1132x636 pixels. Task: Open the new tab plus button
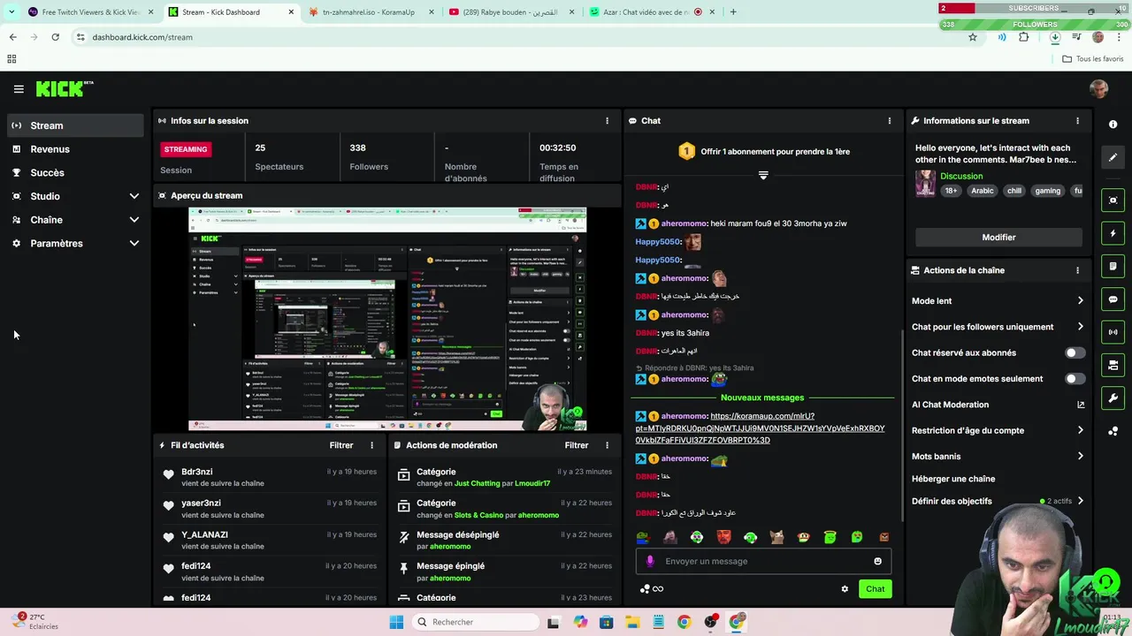[733, 12]
